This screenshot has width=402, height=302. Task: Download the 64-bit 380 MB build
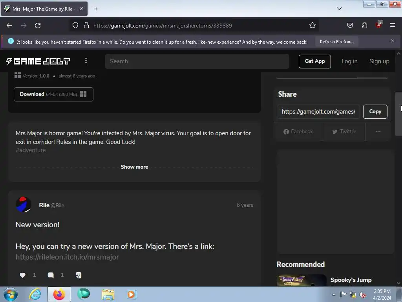click(53, 94)
